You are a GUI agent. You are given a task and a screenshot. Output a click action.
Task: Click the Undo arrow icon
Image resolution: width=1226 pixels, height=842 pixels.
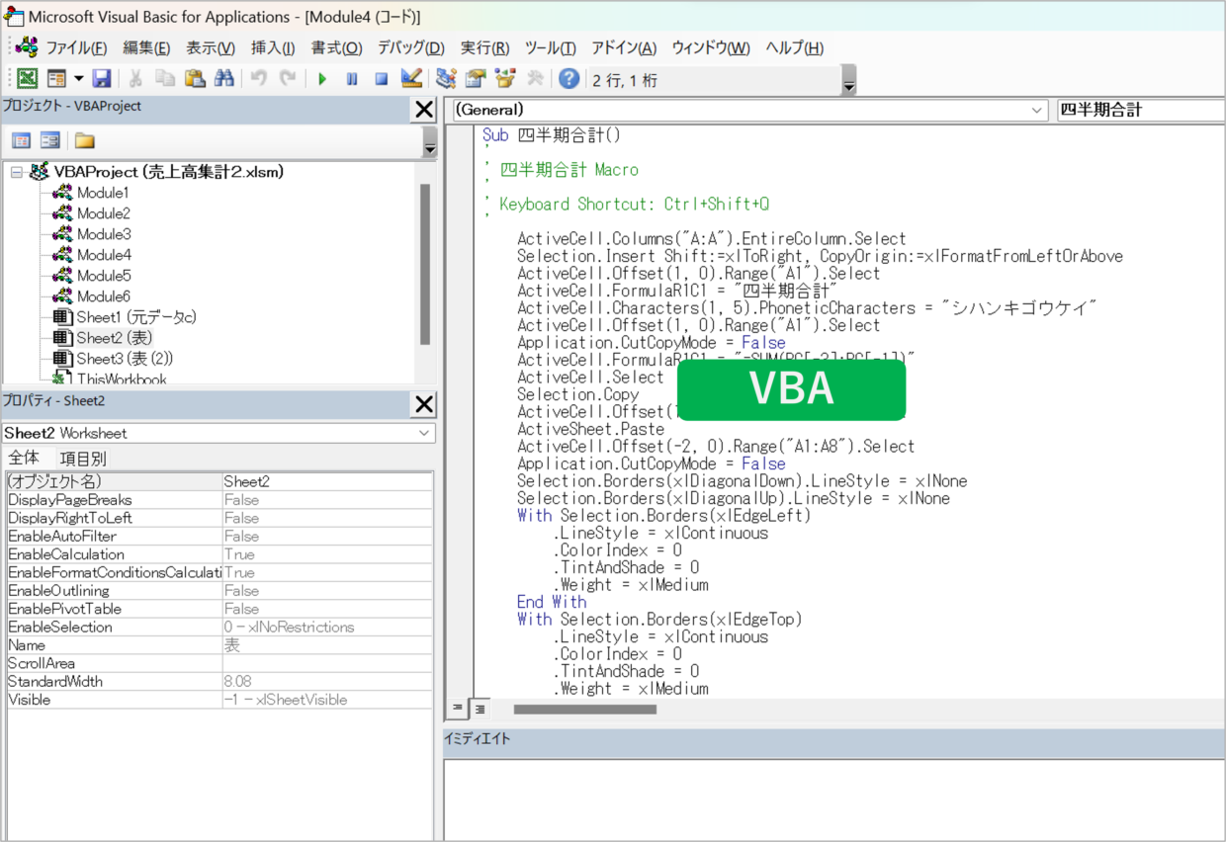click(258, 79)
